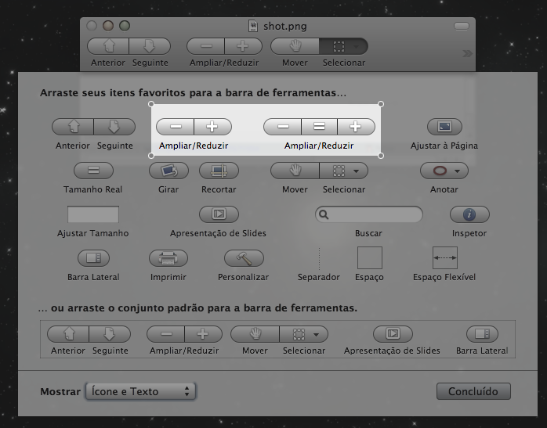The height and width of the screenshot is (428, 547).
Task: Select the Espaço square item
Action: 370,257
